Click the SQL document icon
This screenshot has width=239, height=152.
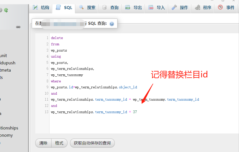(x=58, y=7)
